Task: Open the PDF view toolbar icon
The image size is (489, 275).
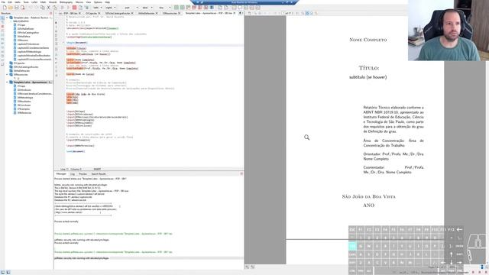Action: click(x=80, y=8)
